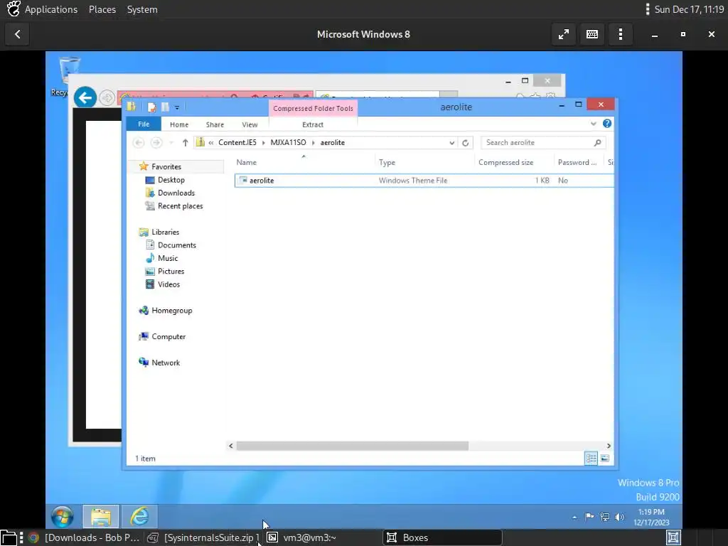The width and height of the screenshot is (728, 546).
Task: Open Recent places in Favorites
Action: (180, 205)
